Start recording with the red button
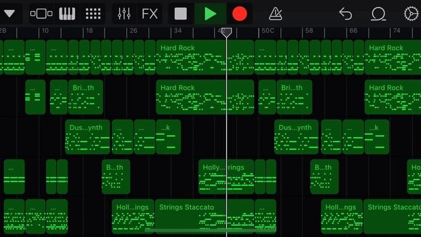421x237 pixels. pyautogui.click(x=239, y=13)
